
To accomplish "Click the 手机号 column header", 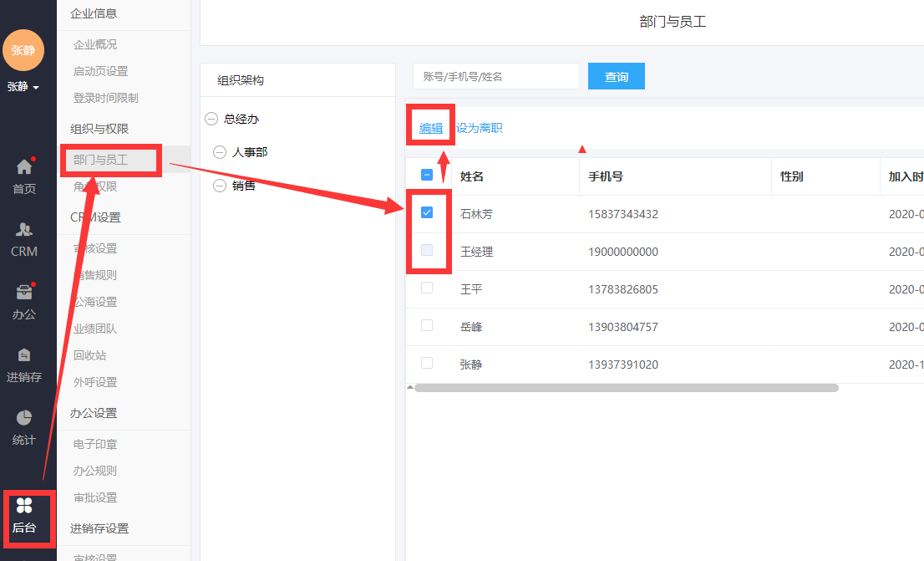I will [x=606, y=176].
